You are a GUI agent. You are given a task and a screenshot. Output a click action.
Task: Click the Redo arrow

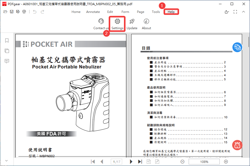[42, 12]
